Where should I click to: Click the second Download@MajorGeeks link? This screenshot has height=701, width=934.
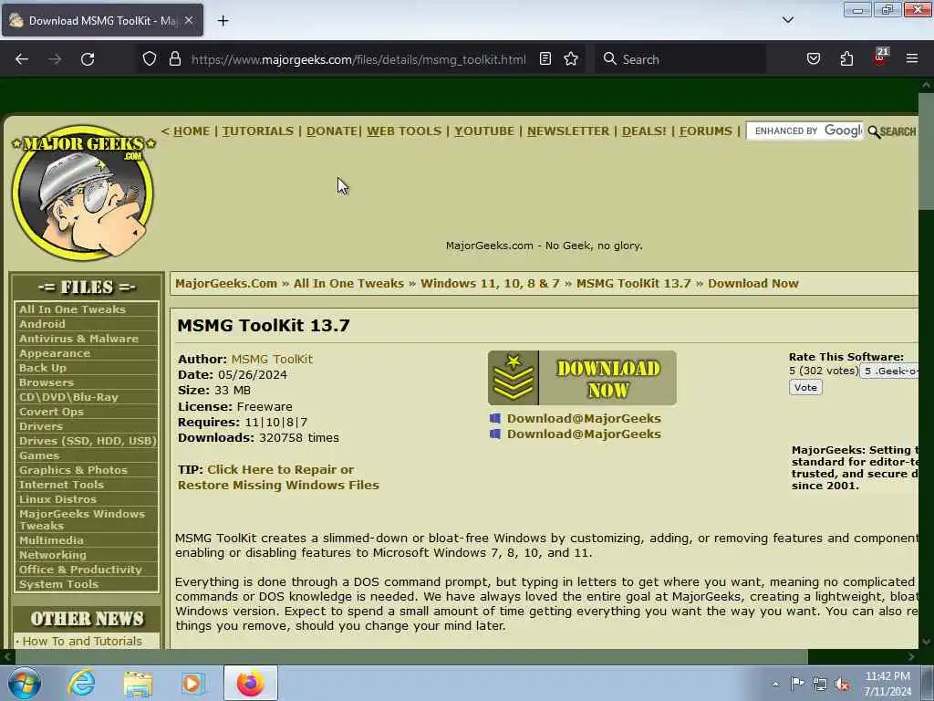click(584, 434)
